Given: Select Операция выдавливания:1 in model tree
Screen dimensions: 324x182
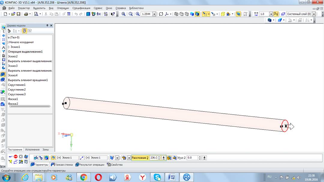Looking at the screenshot, I should pyautogui.click(x=25, y=52).
